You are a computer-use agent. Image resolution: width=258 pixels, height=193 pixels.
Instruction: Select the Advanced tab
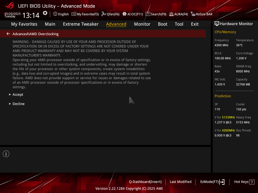pyautogui.click(x=116, y=24)
